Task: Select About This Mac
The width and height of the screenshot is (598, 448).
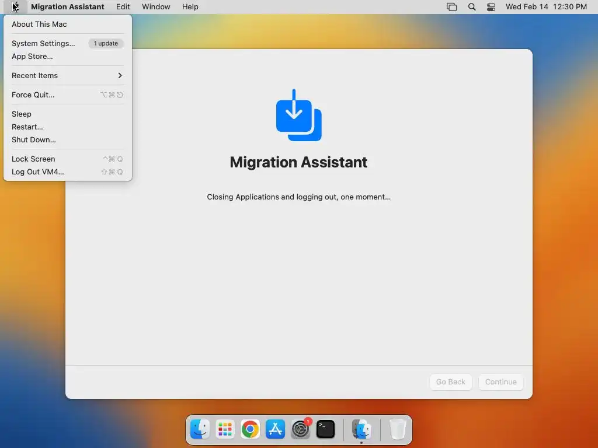Action: point(68,24)
